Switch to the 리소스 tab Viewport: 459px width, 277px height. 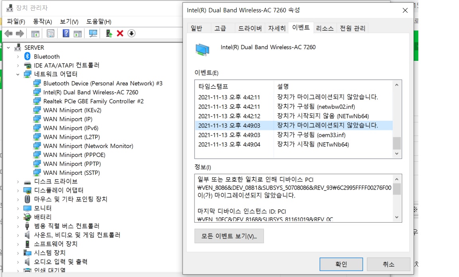325,28
